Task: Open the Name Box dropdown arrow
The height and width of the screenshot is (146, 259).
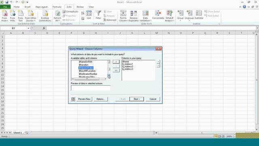Action: point(28,28)
